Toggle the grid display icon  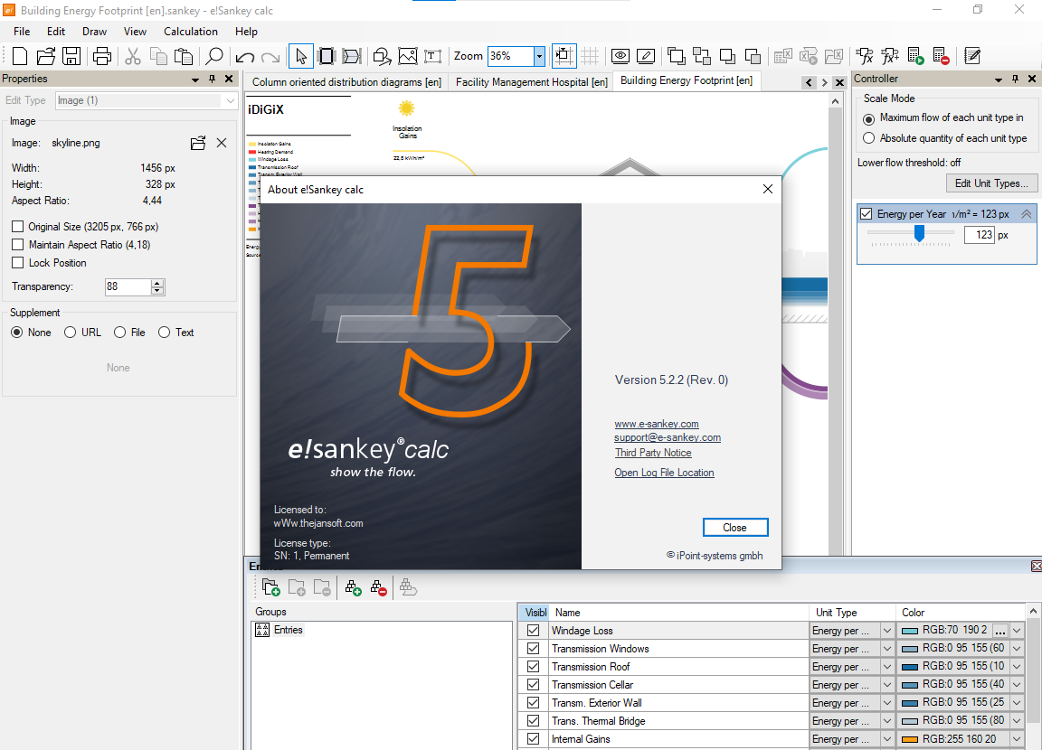[590, 56]
